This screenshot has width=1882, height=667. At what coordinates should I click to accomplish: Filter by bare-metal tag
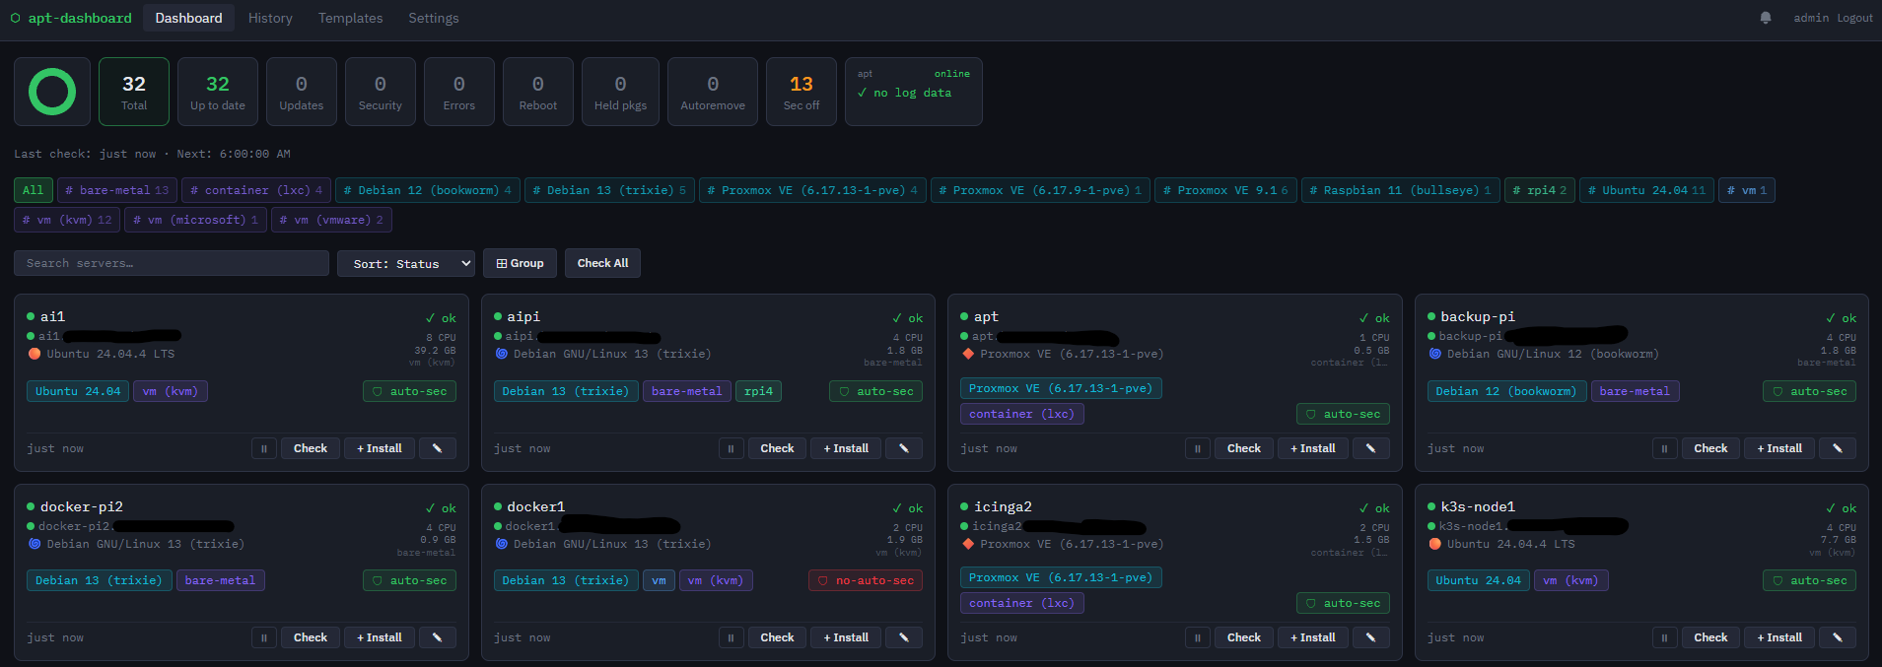coord(116,190)
